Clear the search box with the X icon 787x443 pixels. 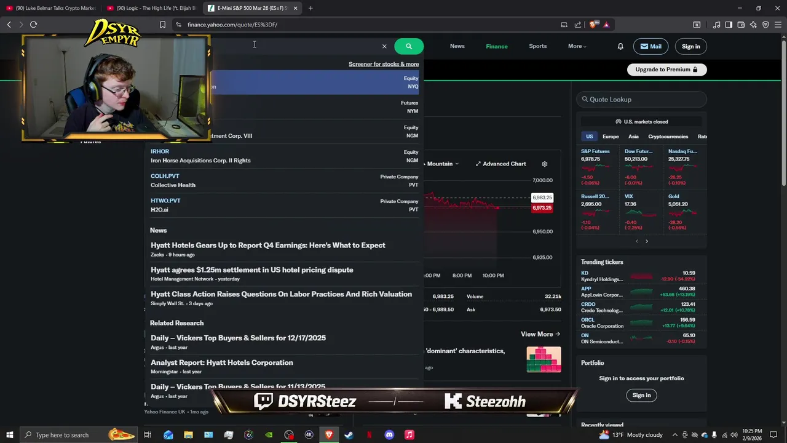point(384,46)
